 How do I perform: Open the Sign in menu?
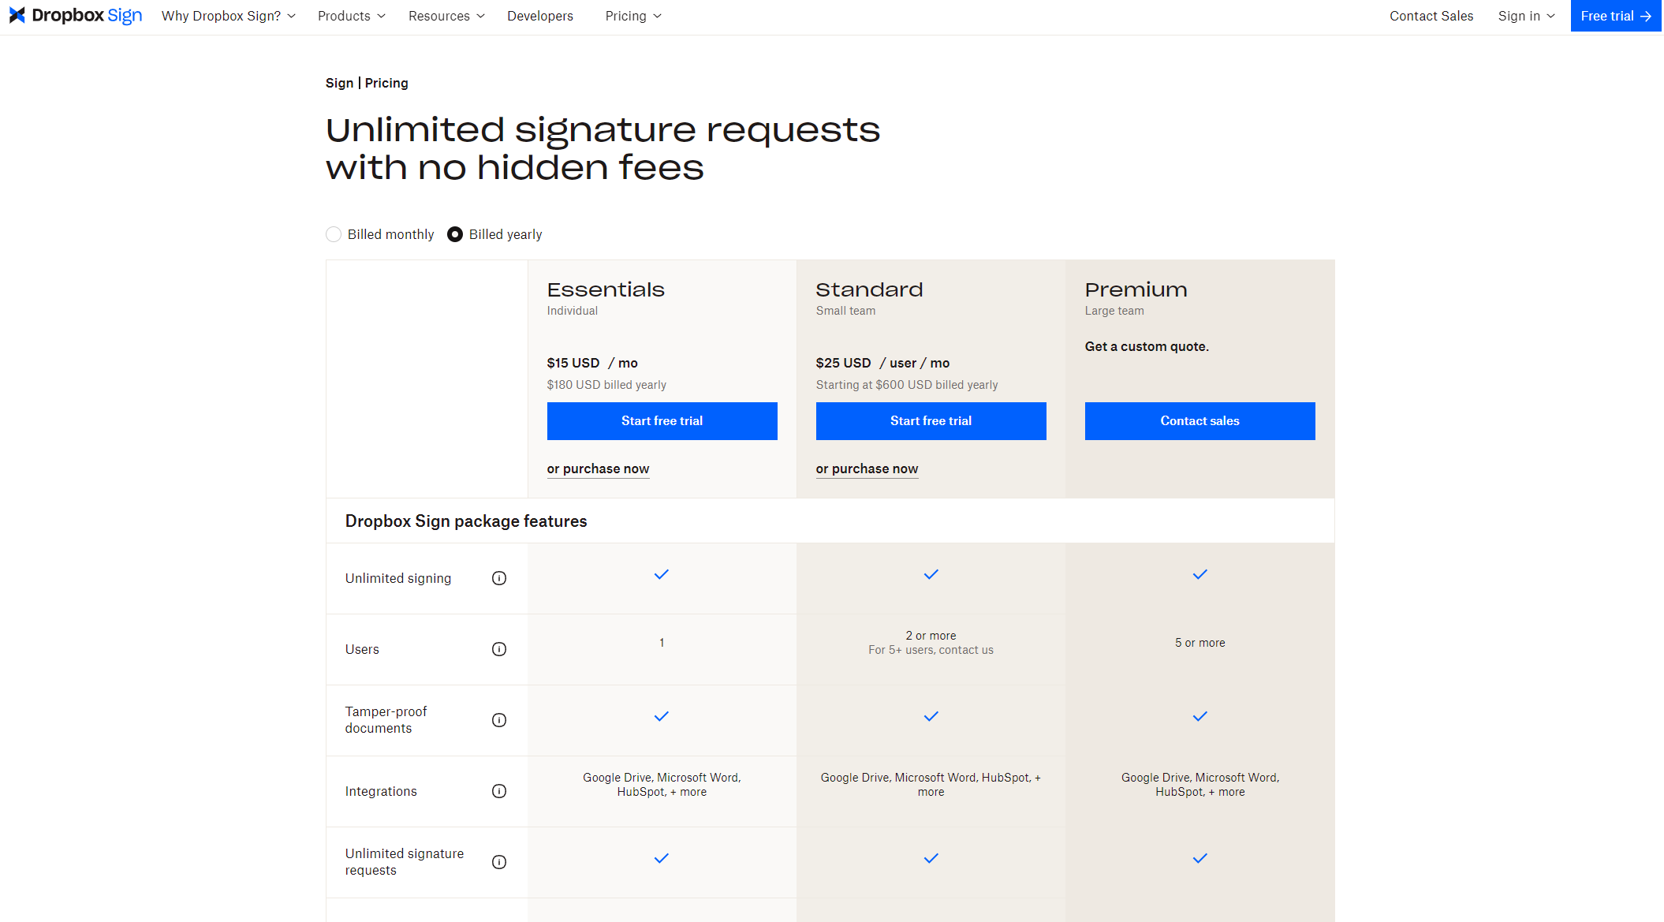tap(1524, 16)
